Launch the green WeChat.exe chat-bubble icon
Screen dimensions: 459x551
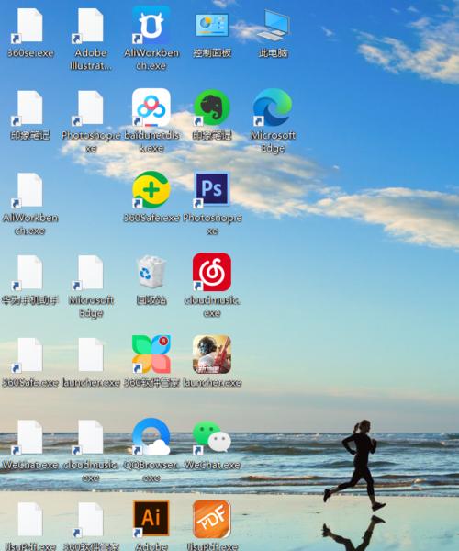coord(212,437)
